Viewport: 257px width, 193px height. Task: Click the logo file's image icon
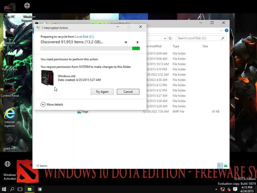[x=79, y=111]
